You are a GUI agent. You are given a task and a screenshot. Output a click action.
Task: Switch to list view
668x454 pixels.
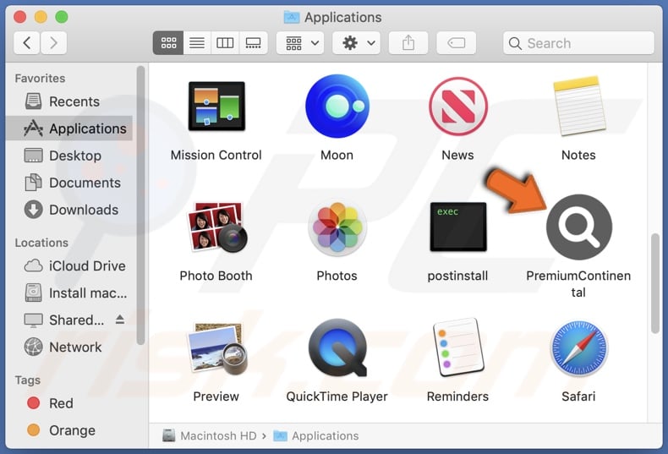[x=197, y=42]
